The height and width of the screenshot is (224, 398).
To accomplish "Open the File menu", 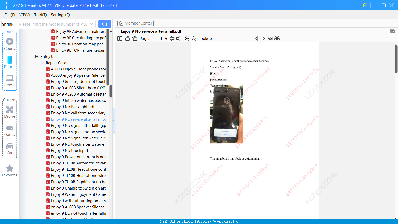I will [x=10, y=15].
